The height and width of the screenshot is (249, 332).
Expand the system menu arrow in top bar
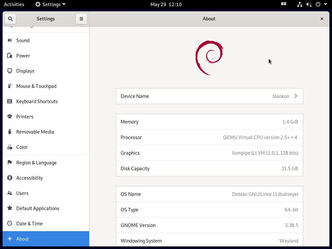click(326, 4)
